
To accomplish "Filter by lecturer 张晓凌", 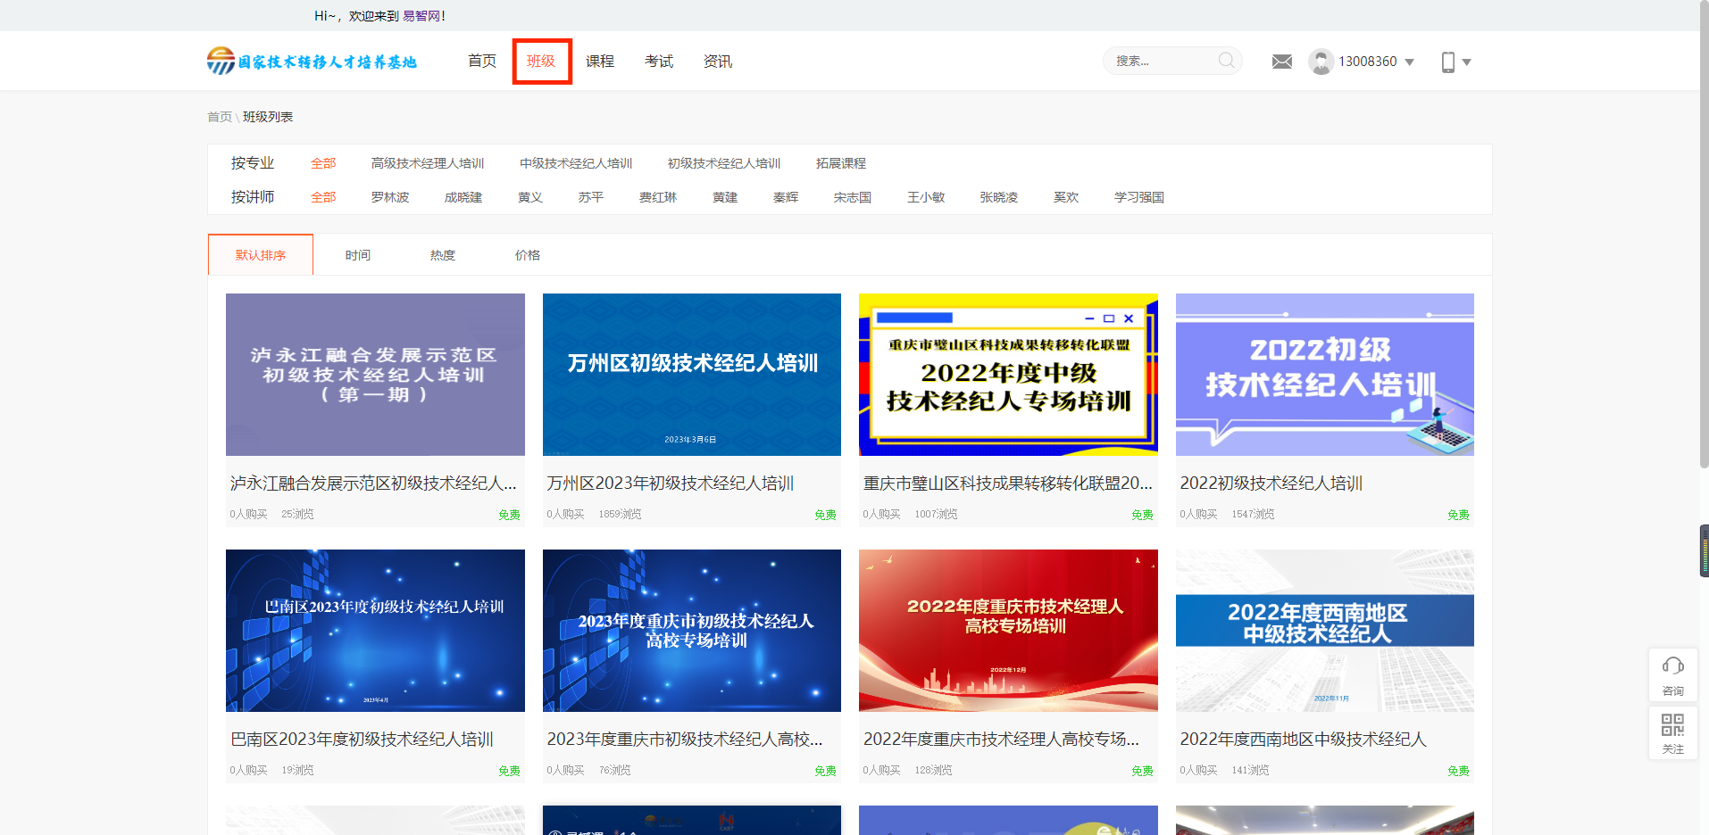I will point(999,197).
